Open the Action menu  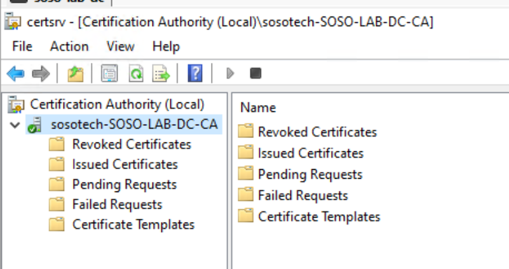69,46
